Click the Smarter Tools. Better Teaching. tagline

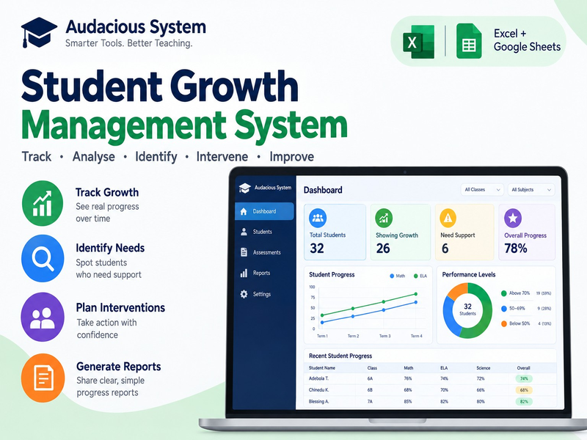129,43
